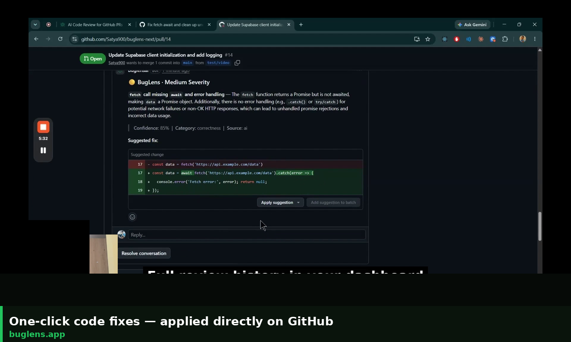The width and height of the screenshot is (571, 342).
Task: Click the Confidence: 85% text
Action: click(151, 128)
